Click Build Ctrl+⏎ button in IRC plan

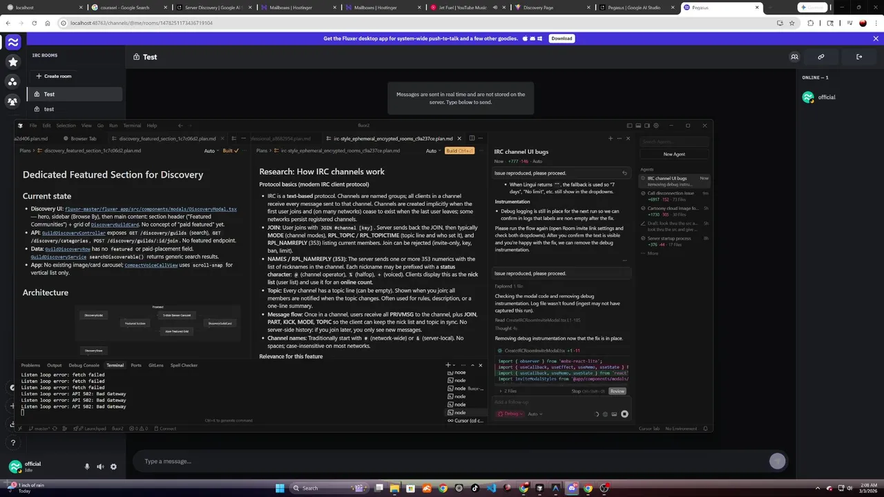(x=459, y=150)
